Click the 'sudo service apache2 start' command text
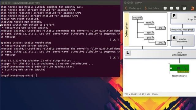 [x=55, y=67]
